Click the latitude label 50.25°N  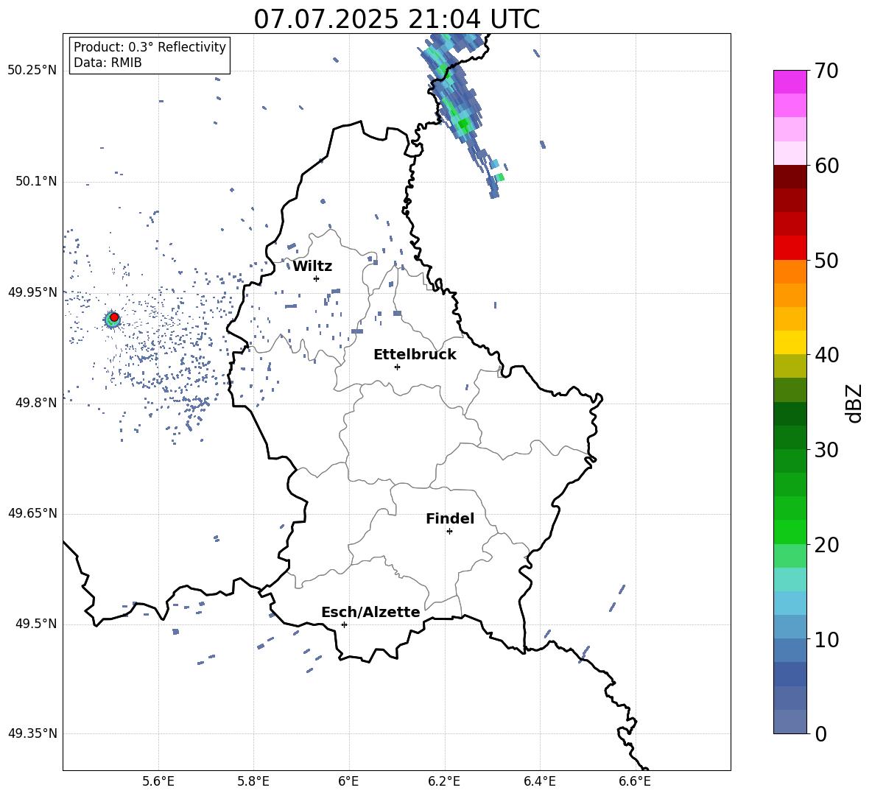32,71
